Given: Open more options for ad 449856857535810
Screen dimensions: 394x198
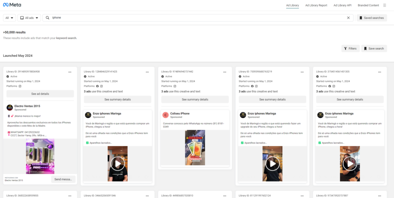Looking at the screenshot, I should pyautogui.click(x=225, y=196).
